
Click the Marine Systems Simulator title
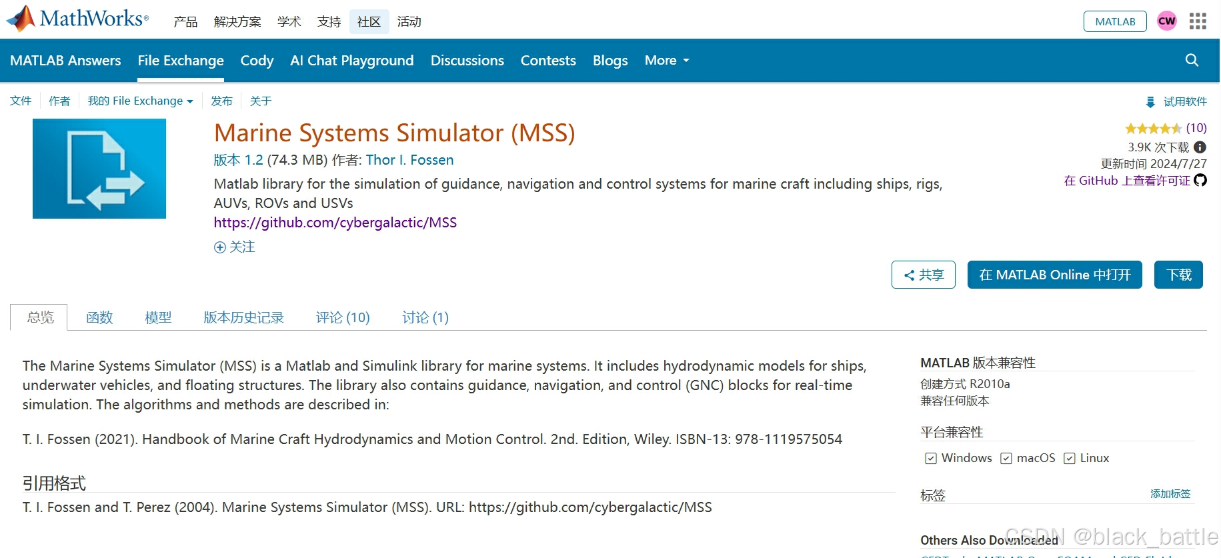[x=395, y=133]
